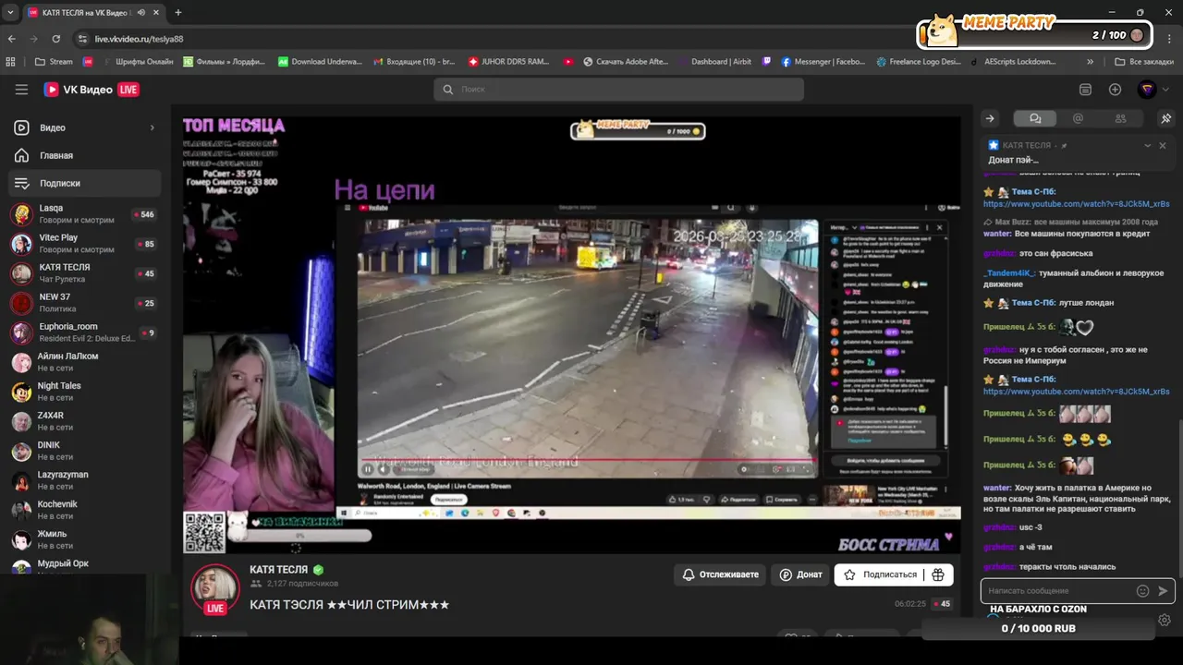
Task: Go to Главная in the sidebar
Action: [84, 155]
